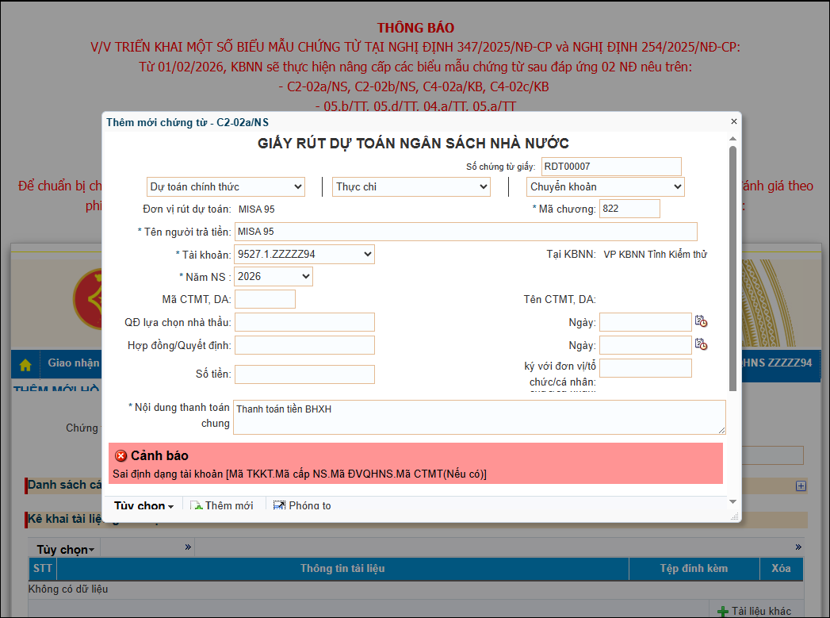The image size is (830, 618).
Task: Close the Thêm mới chứng từ dialog
Action: pyautogui.click(x=733, y=121)
